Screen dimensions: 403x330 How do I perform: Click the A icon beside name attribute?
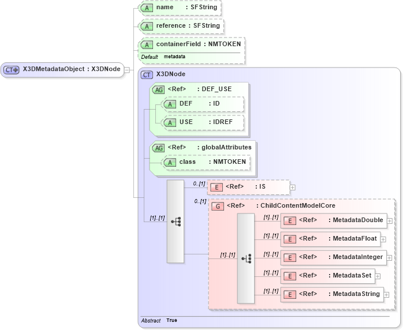pos(147,8)
